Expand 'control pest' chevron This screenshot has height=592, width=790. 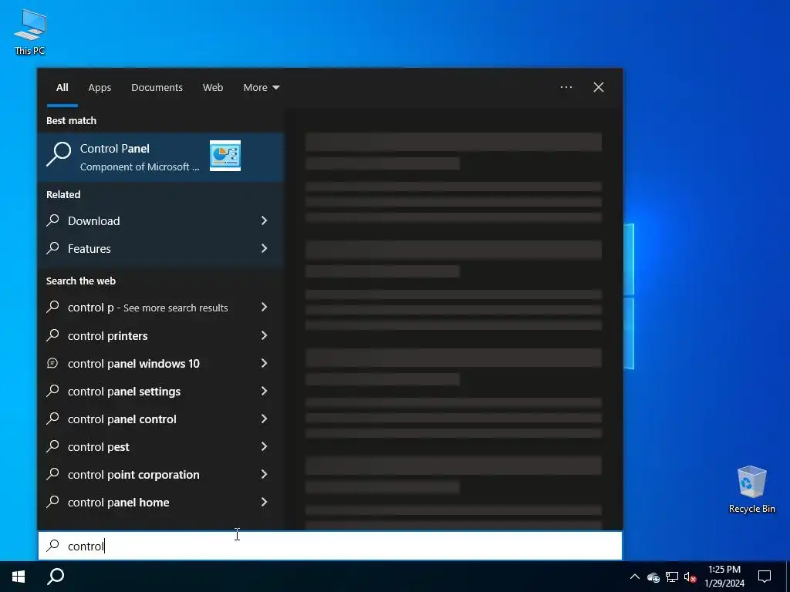tap(264, 447)
